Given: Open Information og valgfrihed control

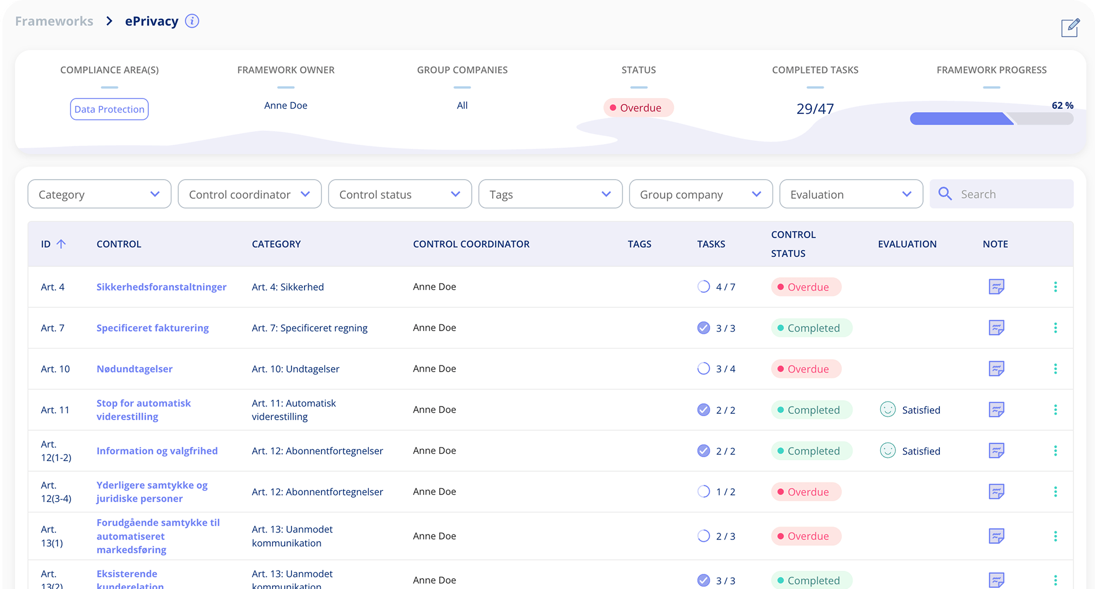Looking at the screenshot, I should coord(157,450).
